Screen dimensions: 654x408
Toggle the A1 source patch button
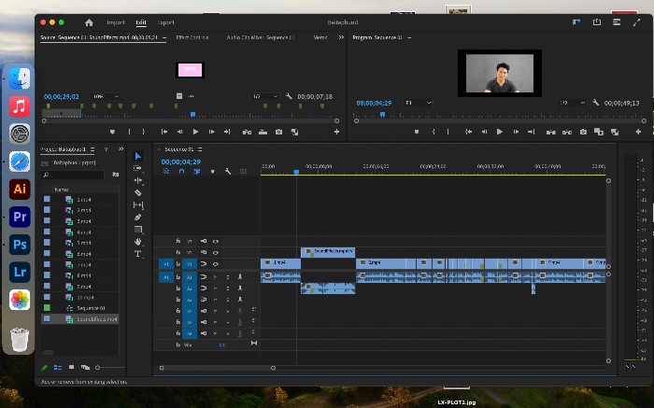[x=166, y=277]
